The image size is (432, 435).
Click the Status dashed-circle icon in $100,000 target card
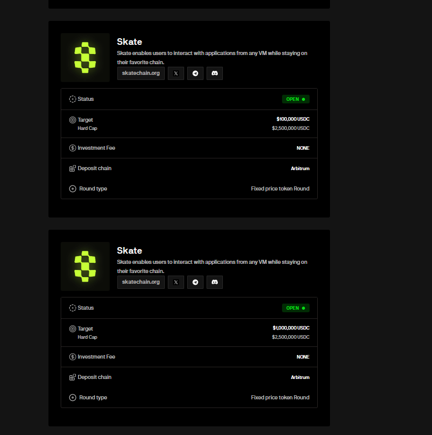(x=72, y=99)
